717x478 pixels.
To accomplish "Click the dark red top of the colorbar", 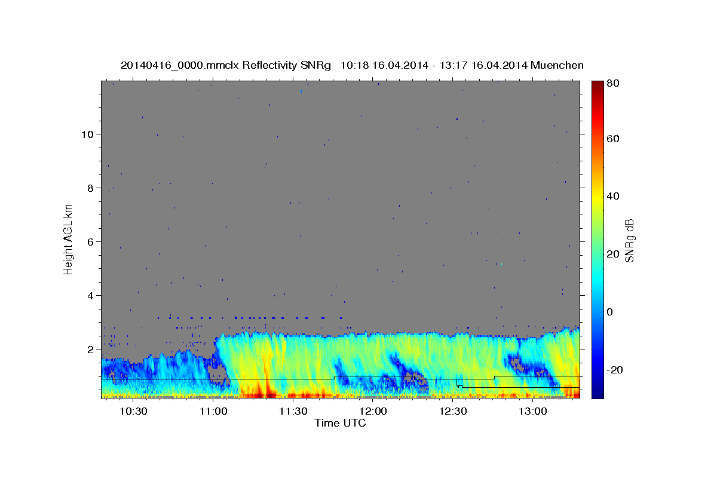I will tap(597, 85).
